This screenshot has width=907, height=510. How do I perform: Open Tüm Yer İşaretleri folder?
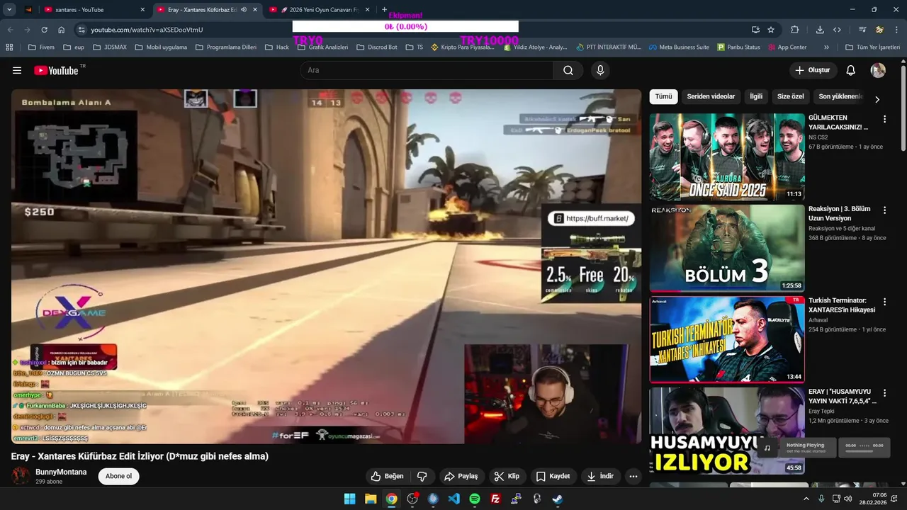tap(872, 47)
